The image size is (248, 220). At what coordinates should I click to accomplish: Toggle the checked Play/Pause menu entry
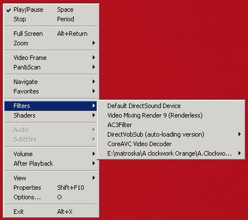click(51, 10)
